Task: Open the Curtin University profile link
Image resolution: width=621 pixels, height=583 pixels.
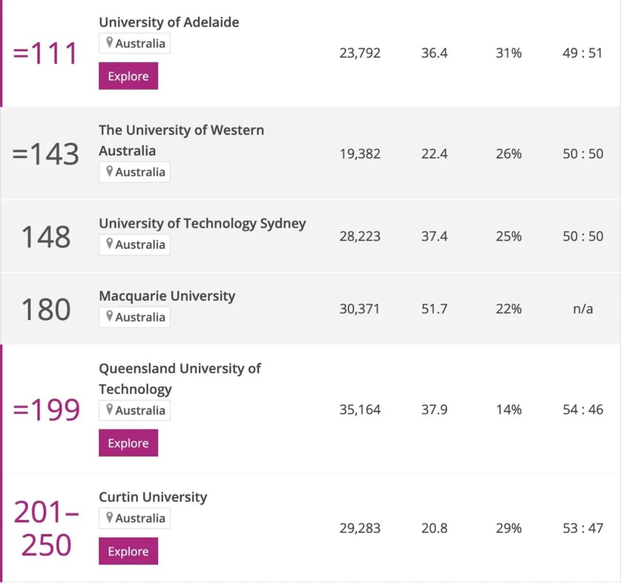Action: pos(153,497)
